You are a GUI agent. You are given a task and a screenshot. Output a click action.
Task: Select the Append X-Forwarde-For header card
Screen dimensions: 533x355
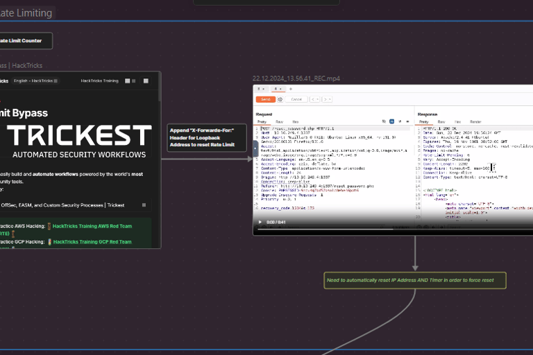207,137
